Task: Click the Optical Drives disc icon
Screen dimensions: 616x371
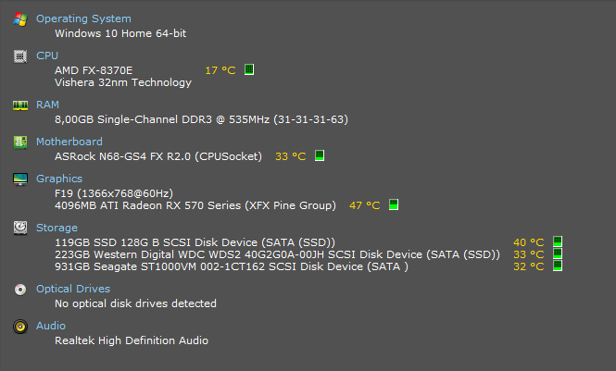Action: pos(20,290)
